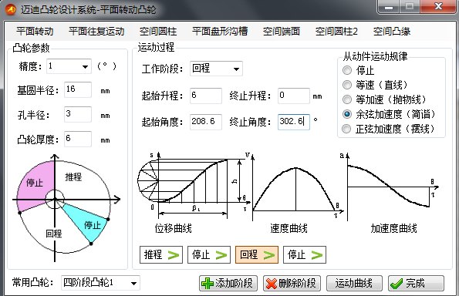
Task: Select the 推程 stage button
Action: [161, 254]
